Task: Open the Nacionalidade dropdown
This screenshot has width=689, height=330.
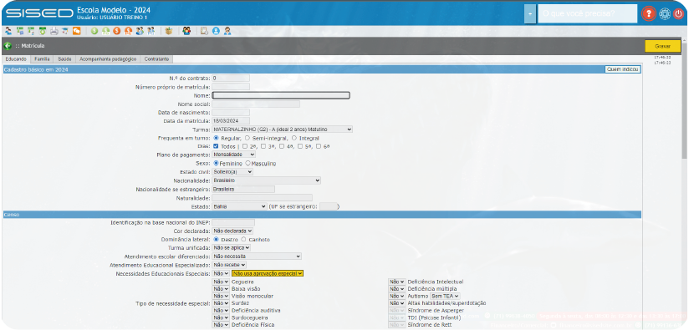Action: pos(266,180)
